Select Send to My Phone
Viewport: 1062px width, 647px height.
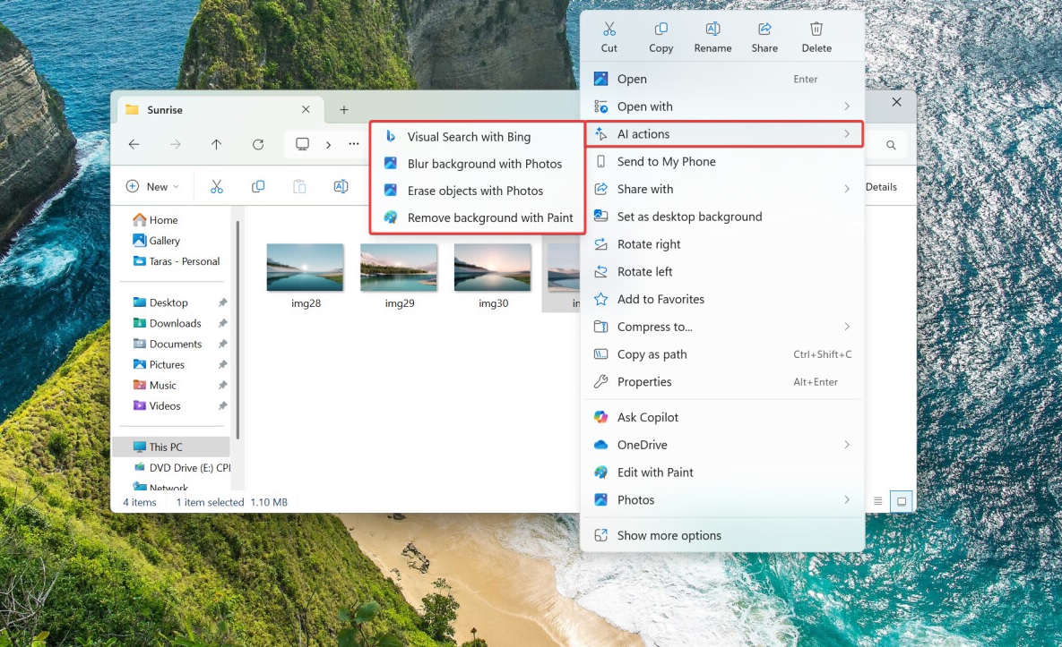coord(722,162)
